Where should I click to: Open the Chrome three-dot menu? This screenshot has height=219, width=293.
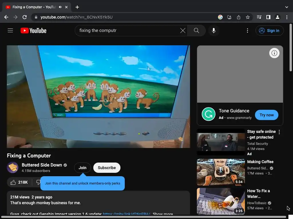coord(287,17)
